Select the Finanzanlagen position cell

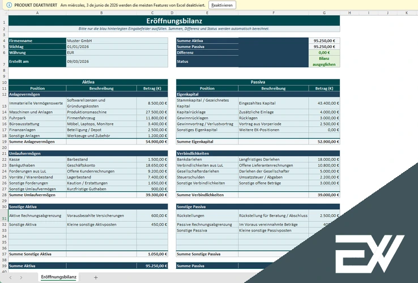coord(37,130)
